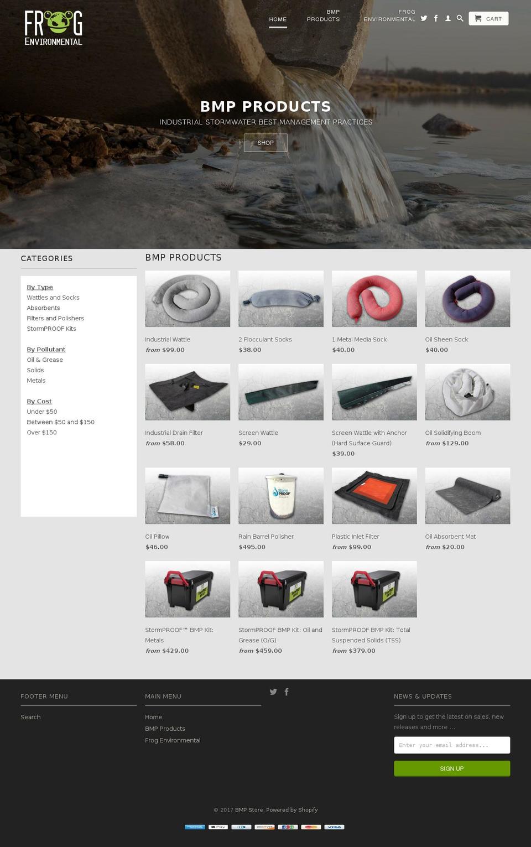Filter by Solids pollutant
The height and width of the screenshot is (847, 531).
point(35,370)
